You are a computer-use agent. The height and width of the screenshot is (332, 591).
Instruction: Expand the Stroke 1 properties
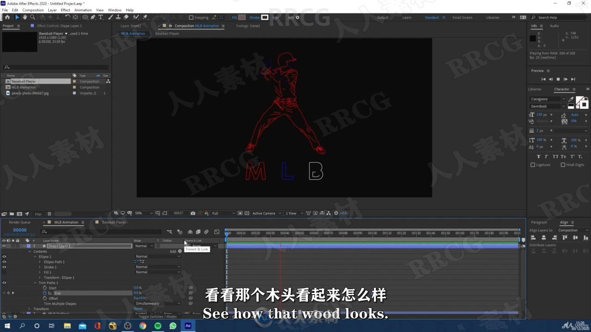point(40,267)
